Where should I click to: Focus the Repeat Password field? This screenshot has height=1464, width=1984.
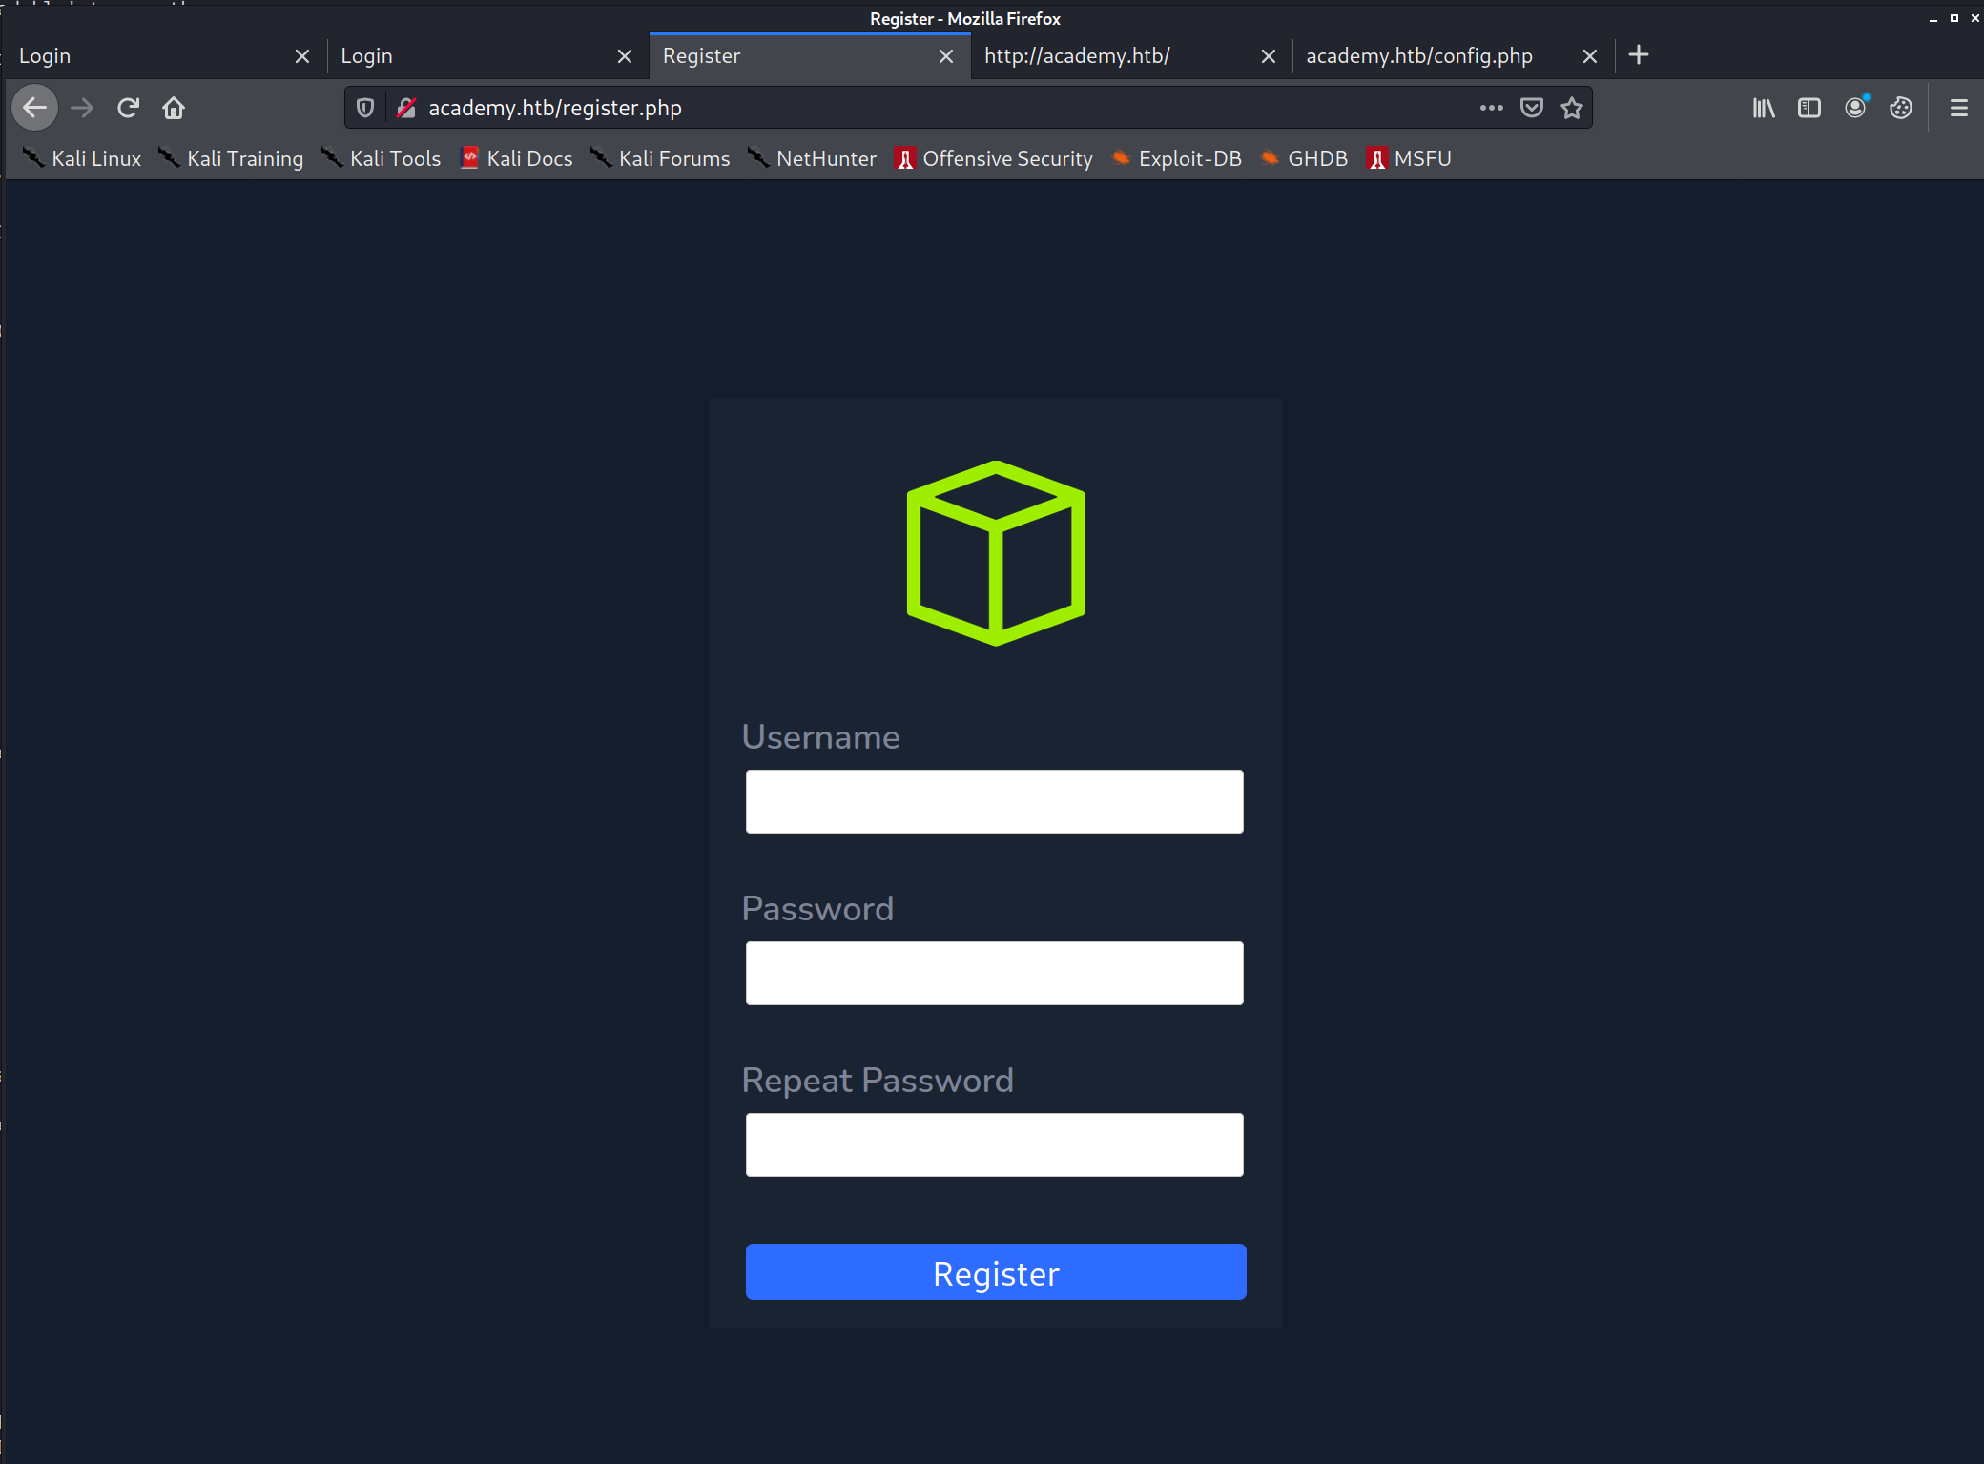click(x=994, y=1144)
